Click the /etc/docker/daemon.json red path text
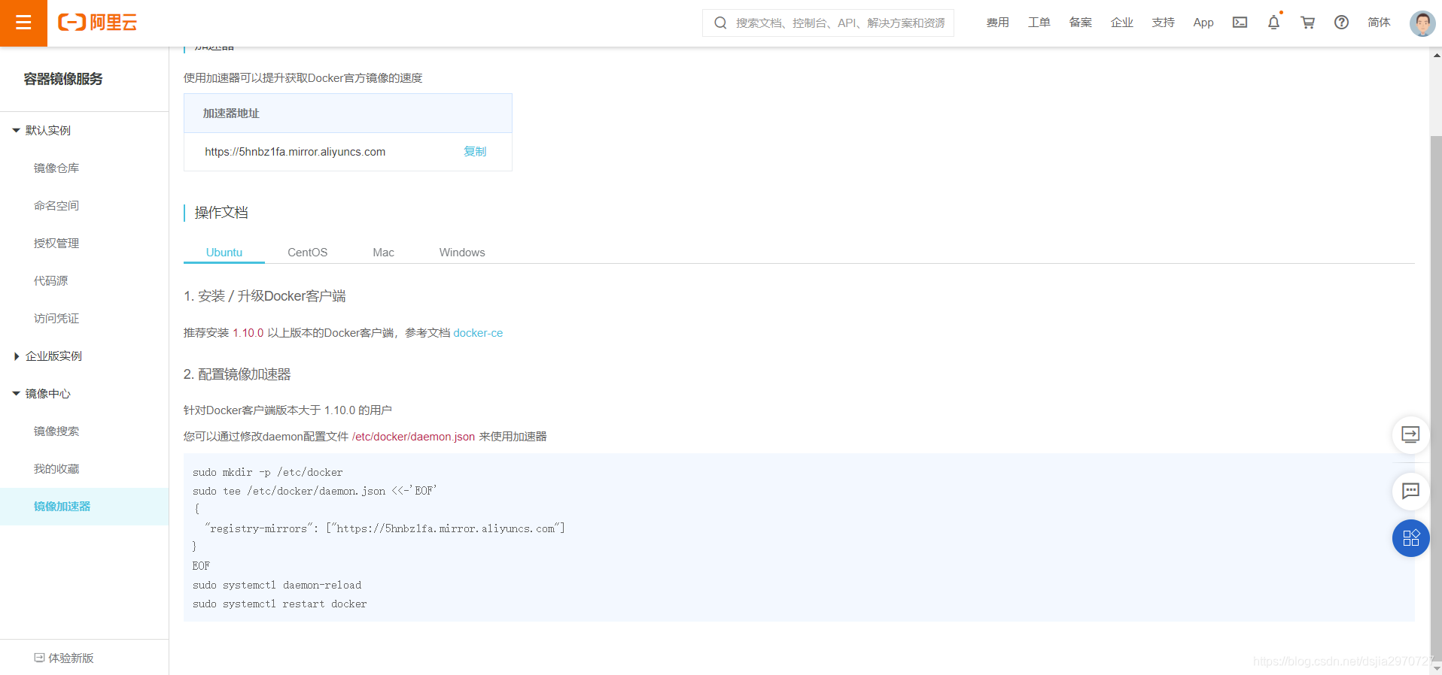The width and height of the screenshot is (1442, 675). point(413,437)
